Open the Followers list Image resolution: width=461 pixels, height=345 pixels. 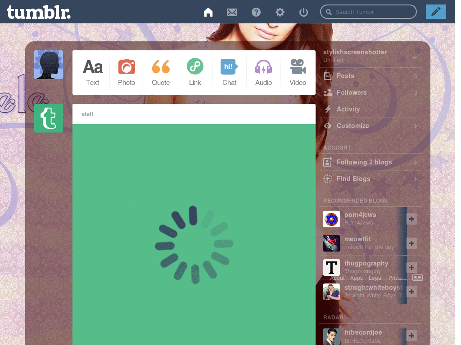371,93
